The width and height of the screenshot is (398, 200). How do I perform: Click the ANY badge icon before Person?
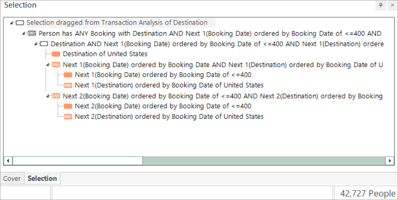[32, 33]
